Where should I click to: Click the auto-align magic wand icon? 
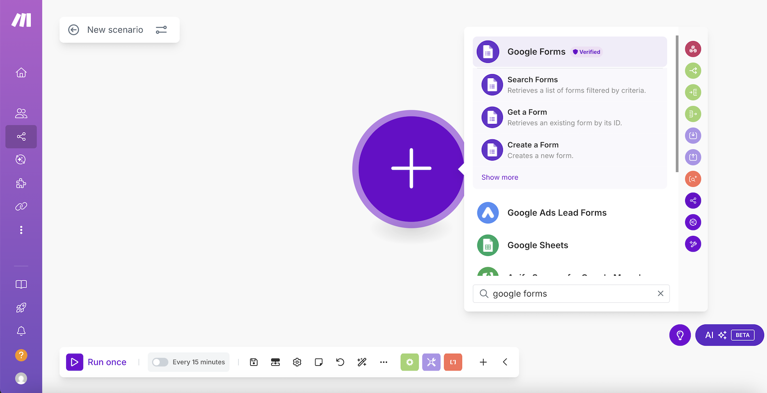pos(362,362)
